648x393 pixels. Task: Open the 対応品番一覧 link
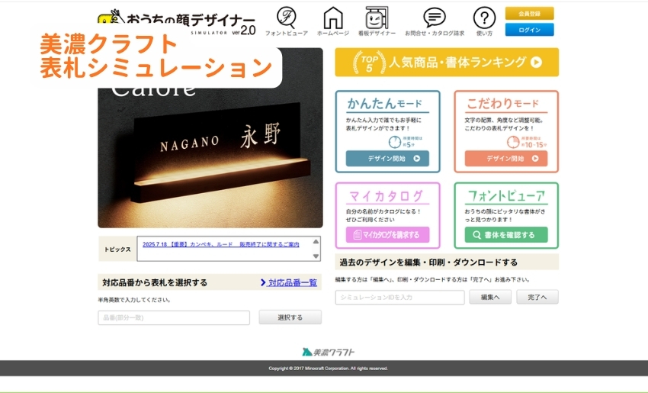pyautogui.click(x=289, y=282)
